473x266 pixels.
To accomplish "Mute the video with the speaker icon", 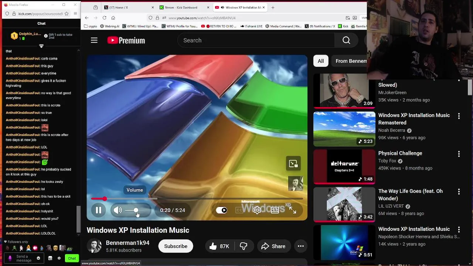I will point(118,210).
